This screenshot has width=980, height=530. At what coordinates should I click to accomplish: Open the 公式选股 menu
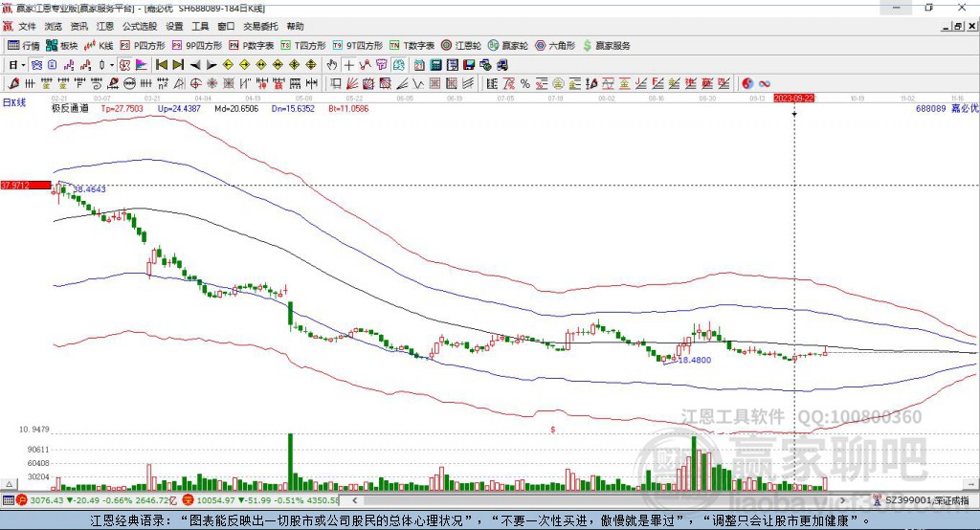140,26
